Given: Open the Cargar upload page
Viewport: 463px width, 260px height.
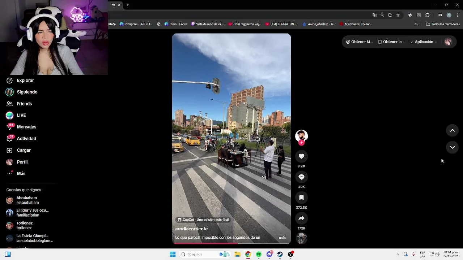Looking at the screenshot, I should [18, 150].
